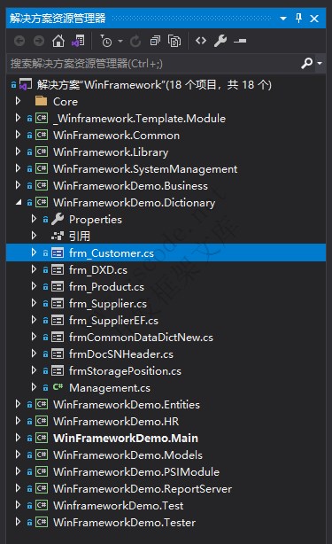Viewport: 332px width, 544px height.
Task: Toggle Show All Files icon
Action: tap(174, 41)
